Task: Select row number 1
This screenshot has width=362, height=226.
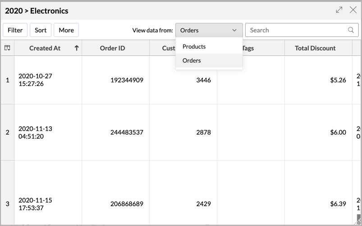Action: coord(7,80)
